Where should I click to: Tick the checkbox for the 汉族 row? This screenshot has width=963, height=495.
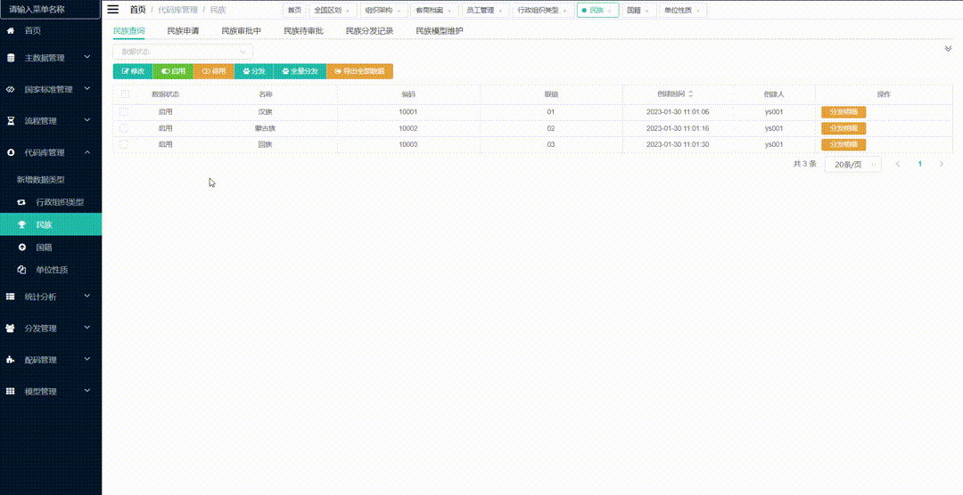(x=125, y=112)
